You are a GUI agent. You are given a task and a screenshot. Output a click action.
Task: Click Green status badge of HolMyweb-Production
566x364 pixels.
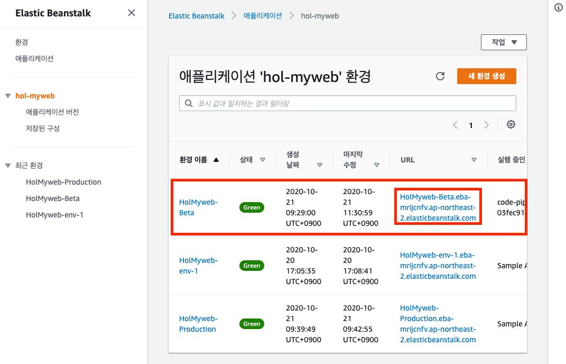point(252,324)
